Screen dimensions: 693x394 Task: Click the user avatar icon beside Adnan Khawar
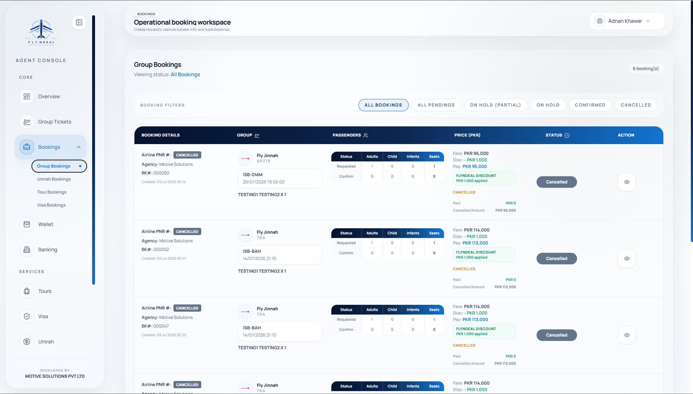[600, 21]
